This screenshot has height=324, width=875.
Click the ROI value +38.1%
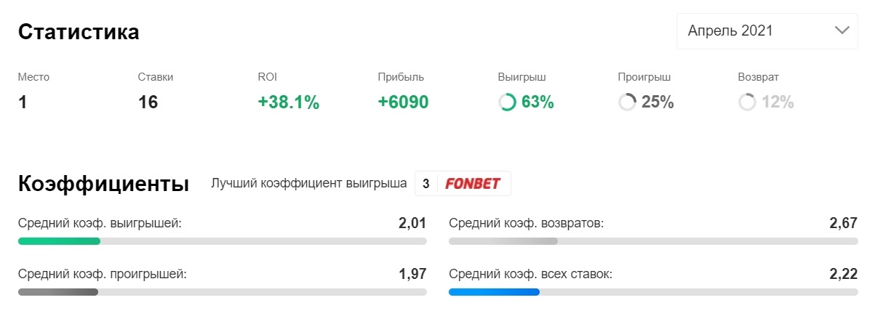(289, 102)
